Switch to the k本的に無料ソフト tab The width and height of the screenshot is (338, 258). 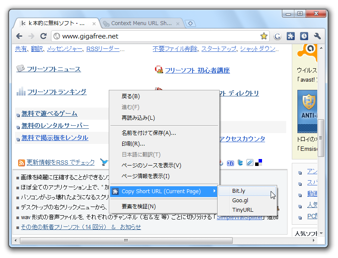pyautogui.click(x=56, y=23)
